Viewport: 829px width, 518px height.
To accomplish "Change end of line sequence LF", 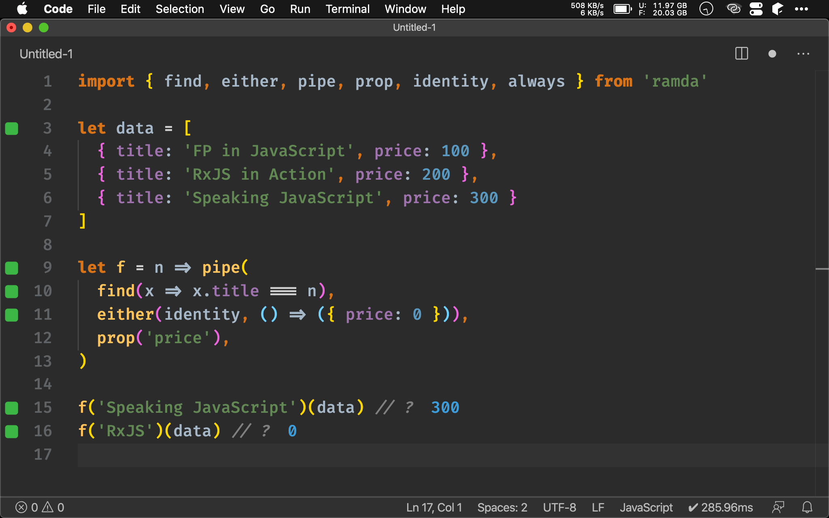I will (598, 507).
